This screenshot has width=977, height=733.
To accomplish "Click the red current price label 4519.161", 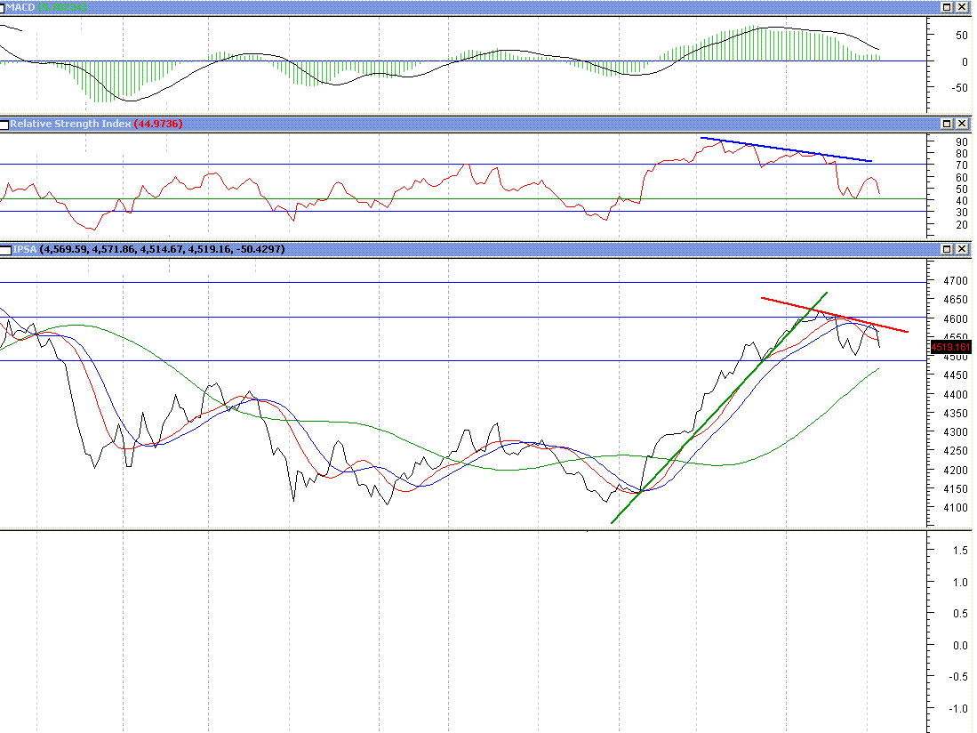I will coord(949,347).
